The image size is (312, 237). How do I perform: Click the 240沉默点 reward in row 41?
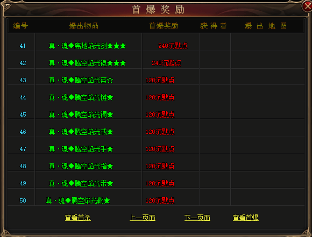(x=173, y=46)
